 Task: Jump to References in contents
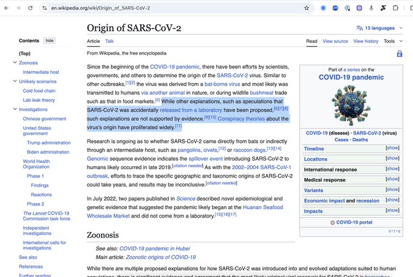point(31,267)
